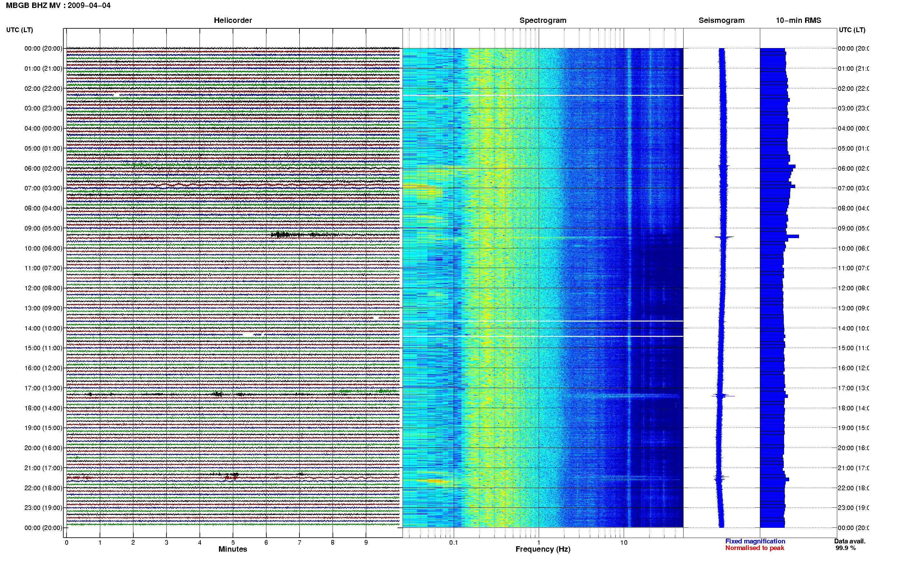Click the '14:00 (10:00)' time label
Screen dimensions: 905x566
(43, 328)
